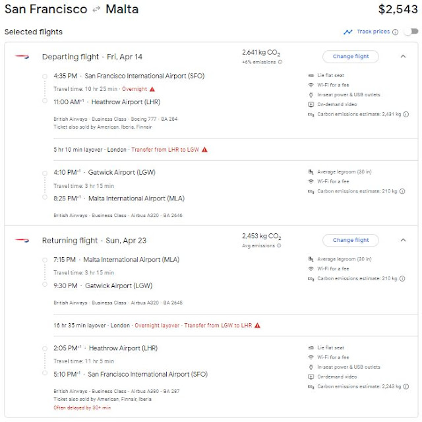
Task: Click the LHR to LGW transfer warning icon
Action: pyautogui.click(x=204, y=150)
